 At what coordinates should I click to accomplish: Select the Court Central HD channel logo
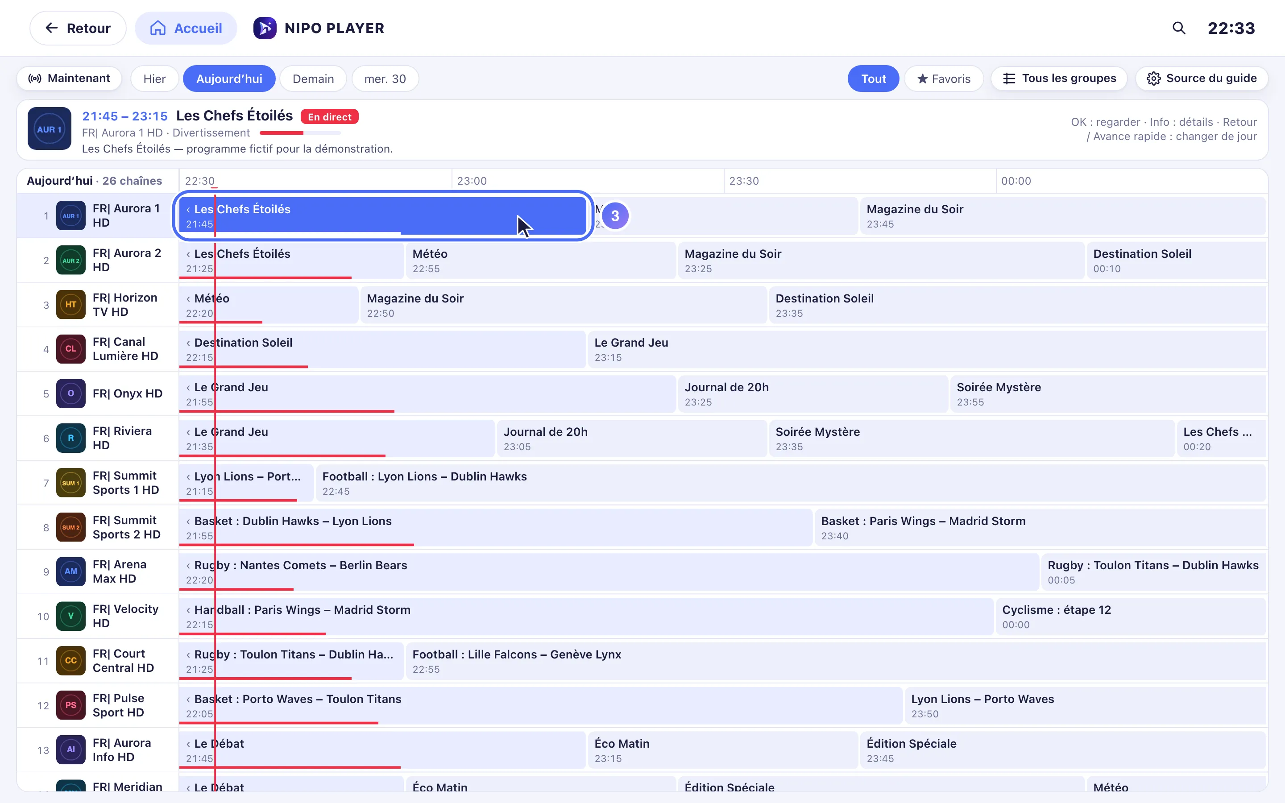tap(70, 661)
